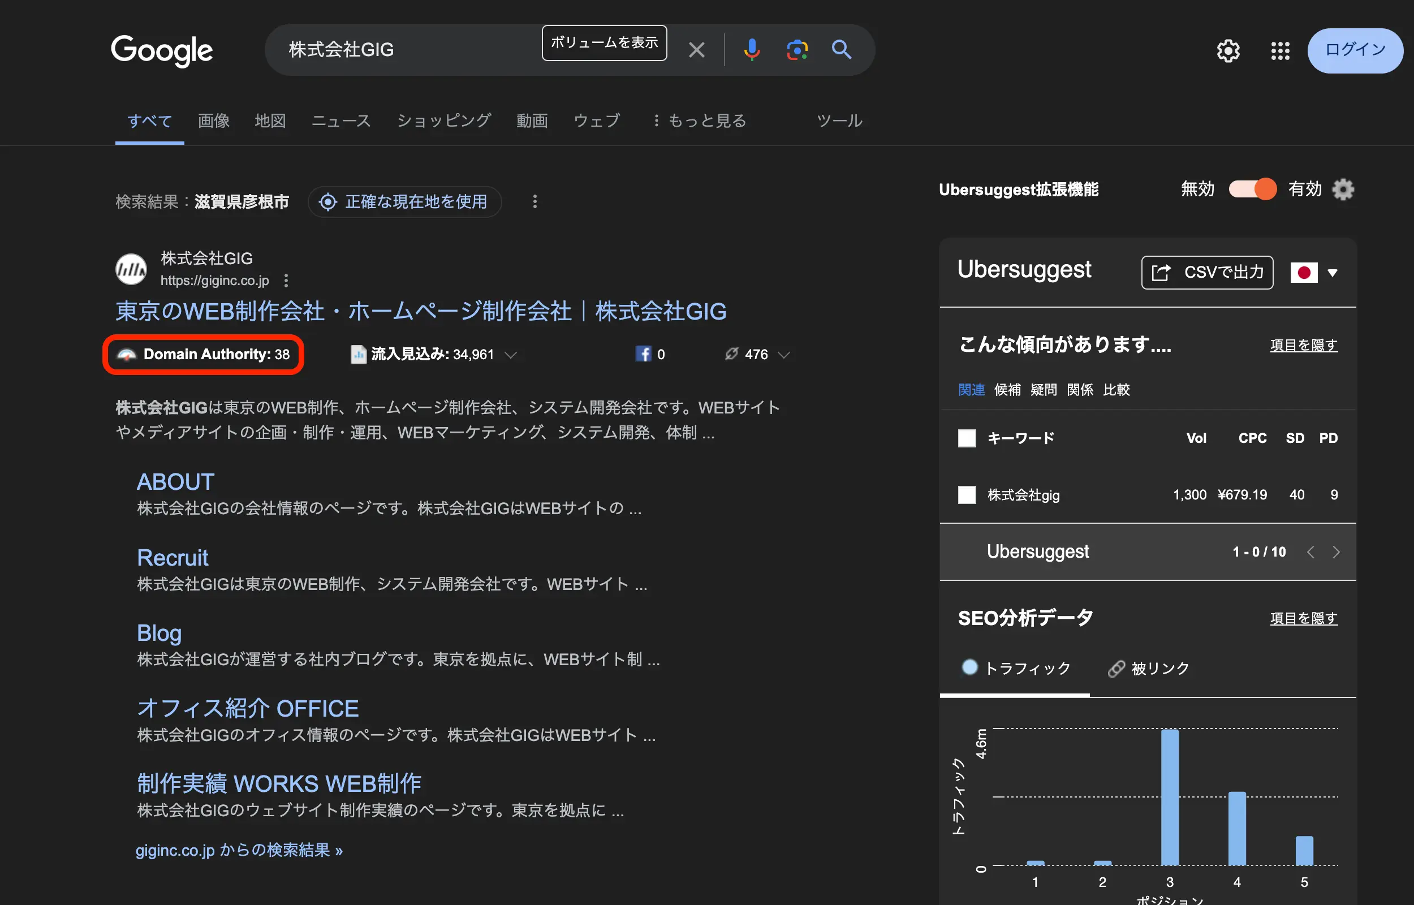Open three-dot menu next to location button
The height and width of the screenshot is (905, 1414).
pos(534,201)
